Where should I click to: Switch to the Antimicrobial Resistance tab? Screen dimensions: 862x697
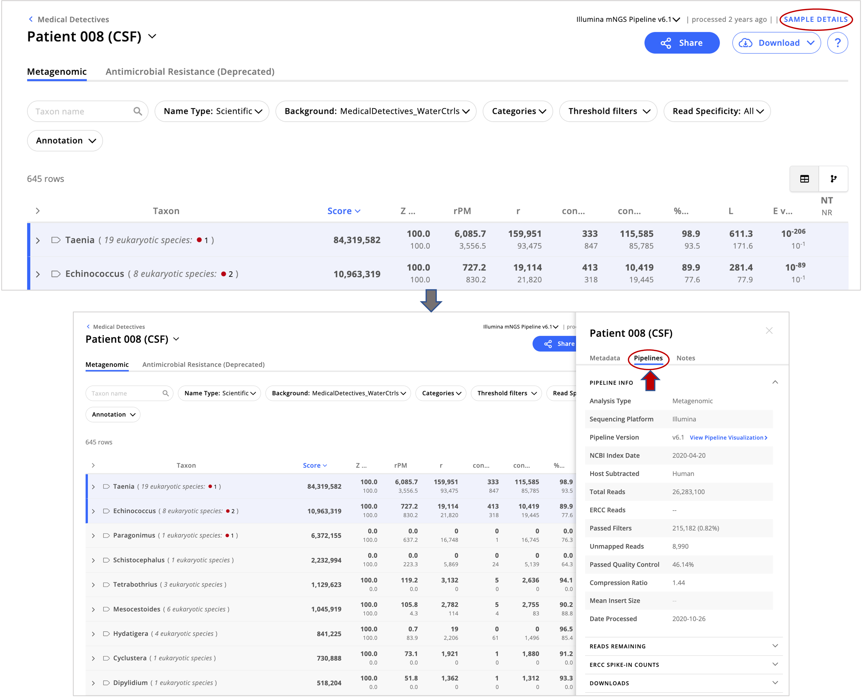click(x=190, y=72)
